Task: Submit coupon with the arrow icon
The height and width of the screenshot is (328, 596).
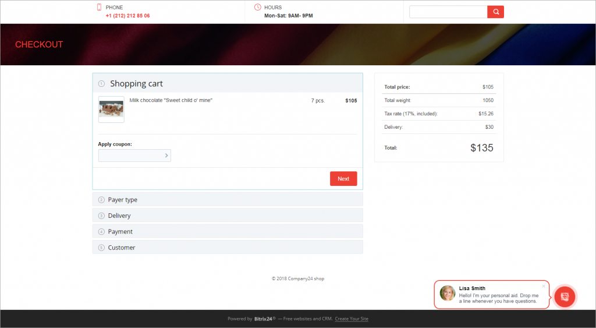Action: [x=166, y=155]
